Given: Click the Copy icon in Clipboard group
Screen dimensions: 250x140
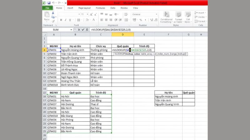Looking at the screenshot, I should point(53,17).
